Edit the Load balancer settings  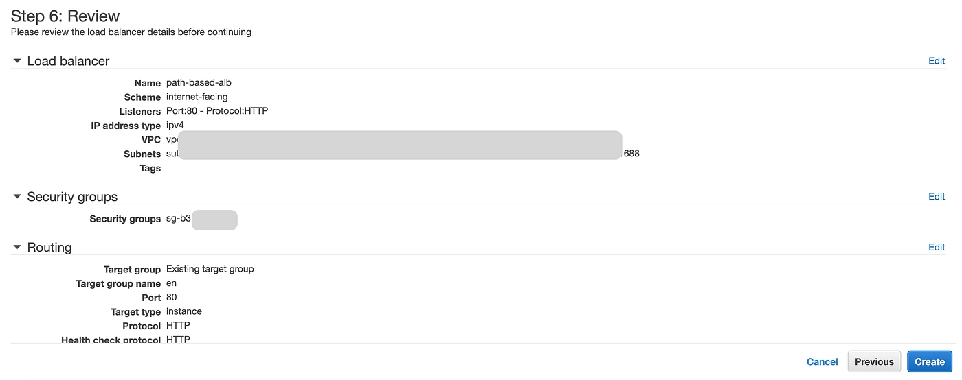[x=937, y=61]
